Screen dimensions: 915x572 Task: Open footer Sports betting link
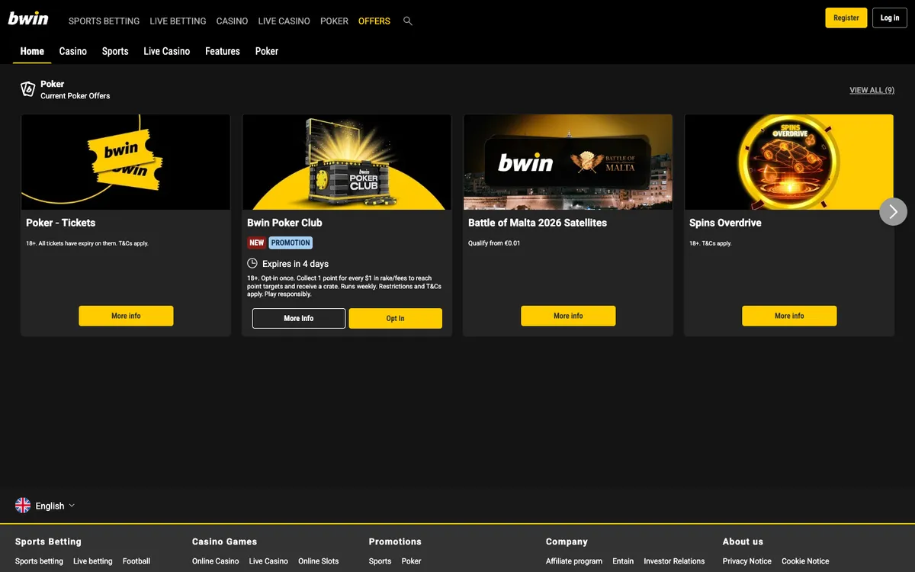point(39,561)
